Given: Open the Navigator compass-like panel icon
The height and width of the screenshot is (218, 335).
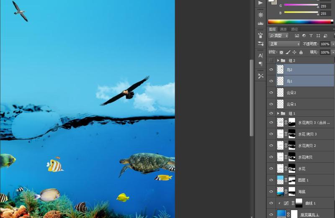Looking at the screenshot, I should 260,15.
